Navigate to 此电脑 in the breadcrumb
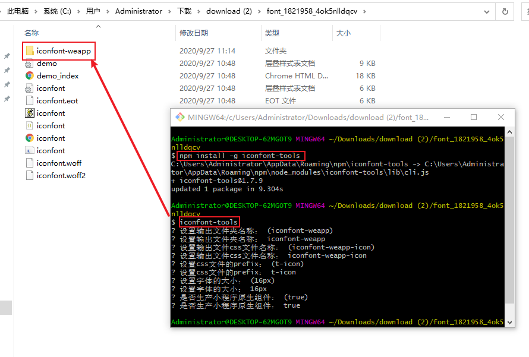Image resolution: width=529 pixels, height=357 pixels. 18,11
